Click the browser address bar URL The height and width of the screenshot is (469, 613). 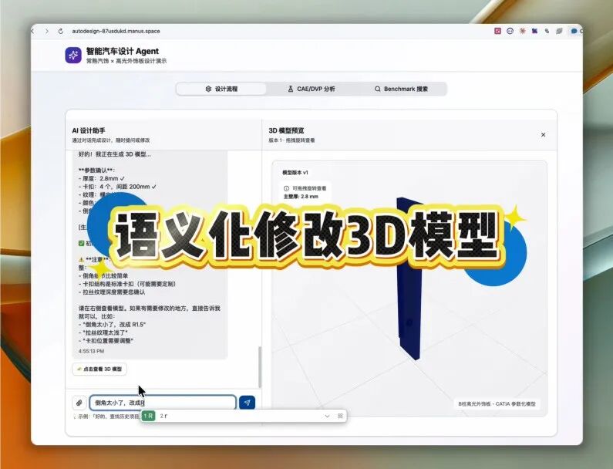click(116, 31)
